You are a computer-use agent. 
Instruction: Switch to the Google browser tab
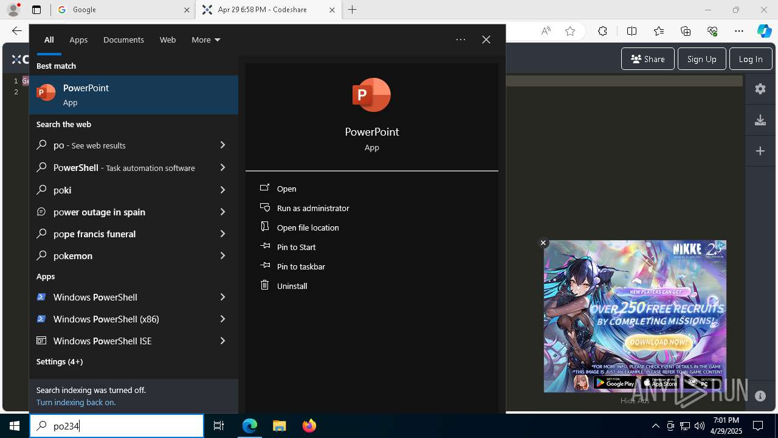123,10
